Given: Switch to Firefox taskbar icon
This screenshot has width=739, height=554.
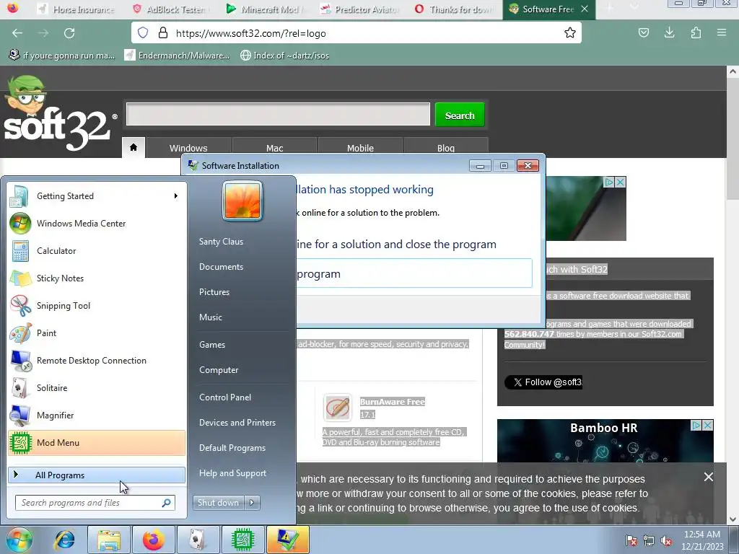Looking at the screenshot, I should click(154, 540).
